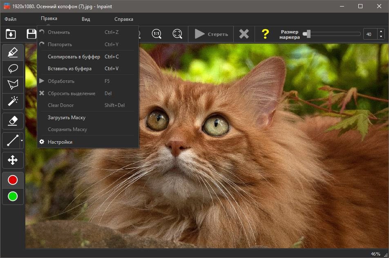Screen dimensions: 389x258
Task: Select the Magic wand tool
Action: pos(13,101)
